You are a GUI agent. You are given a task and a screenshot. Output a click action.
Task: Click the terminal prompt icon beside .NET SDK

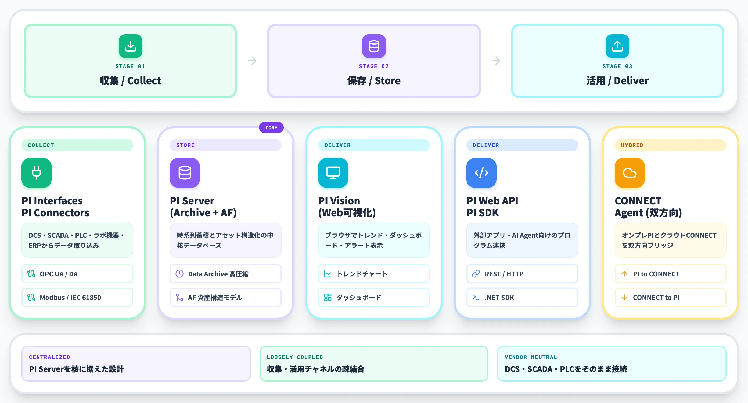[476, 297]
